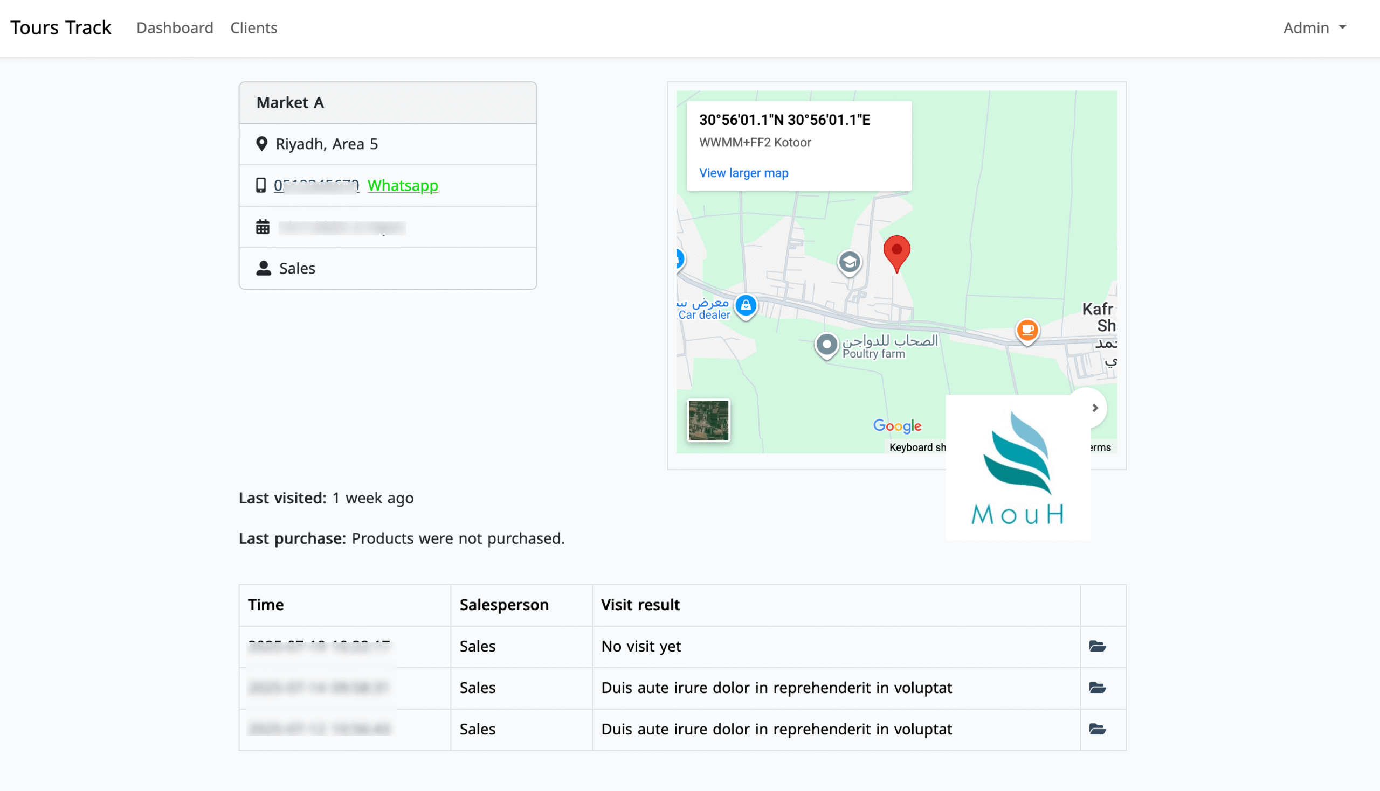Viewport: 1380px width, 791px height.
Task: Click the school marker icon on the map
Action: (x=850, y=262)
